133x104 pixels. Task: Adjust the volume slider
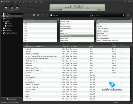(x=32, y=8)
